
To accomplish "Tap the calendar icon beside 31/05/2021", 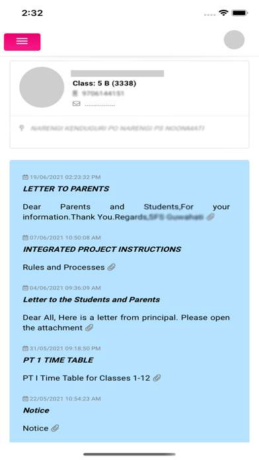I will click(x=26, y=348).
